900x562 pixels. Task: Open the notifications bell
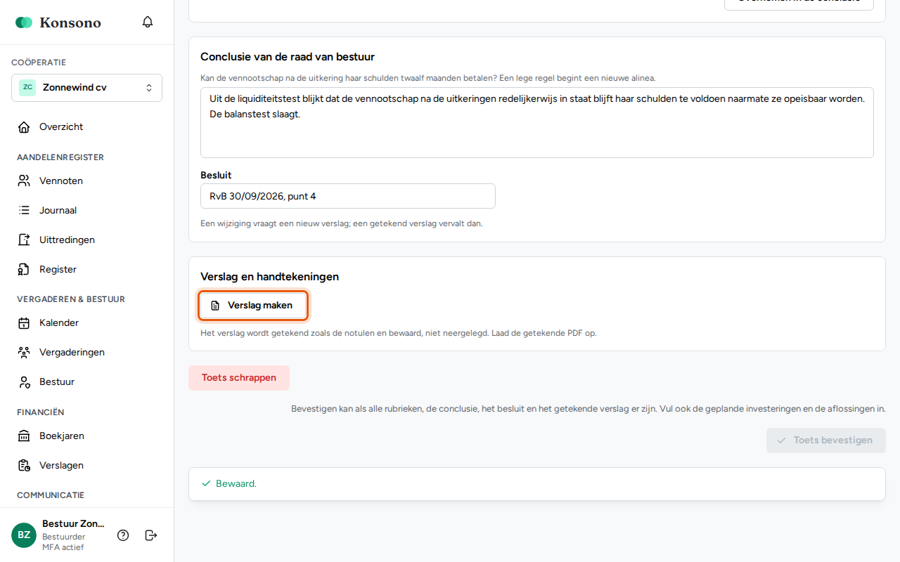[x=148, y=22]
